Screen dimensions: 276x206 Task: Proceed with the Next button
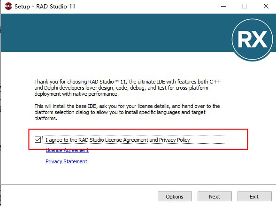click(x=215, y=196)
